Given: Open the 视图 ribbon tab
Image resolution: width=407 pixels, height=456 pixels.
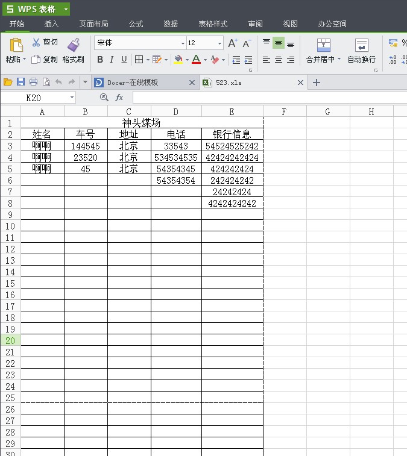Looking at the screenshot, I should [291, 24].
